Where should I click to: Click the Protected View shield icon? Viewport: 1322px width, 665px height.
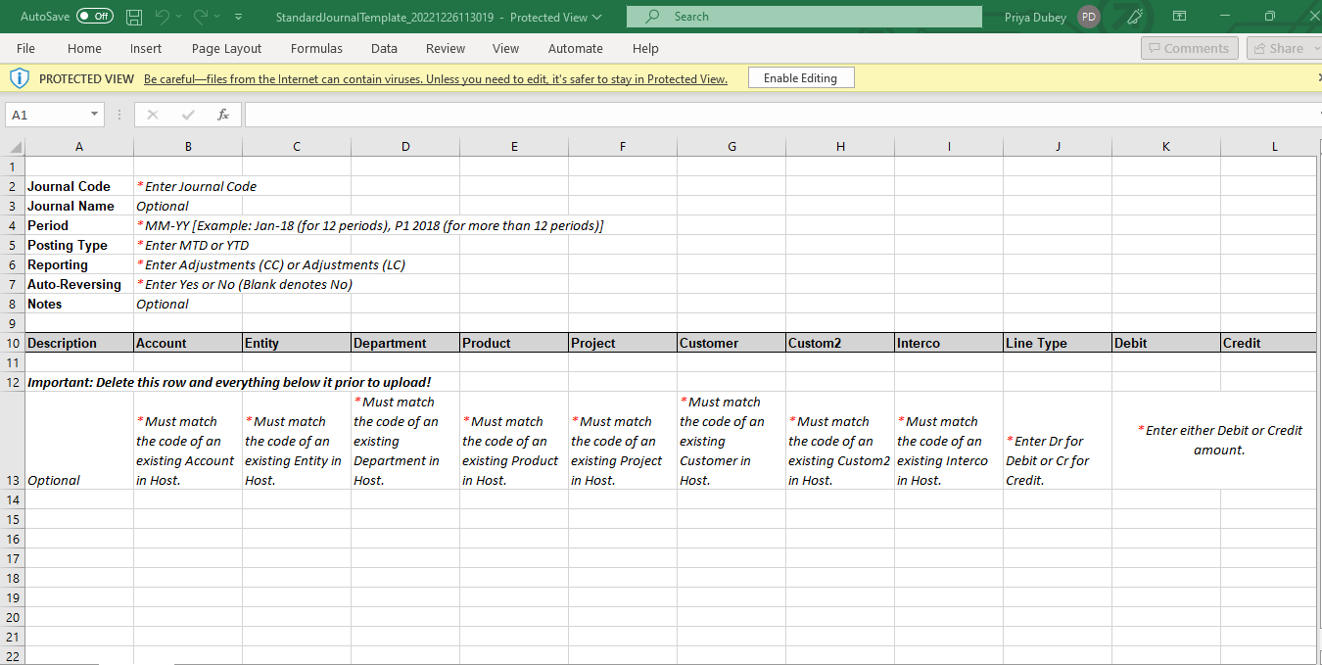click(19, 78)
